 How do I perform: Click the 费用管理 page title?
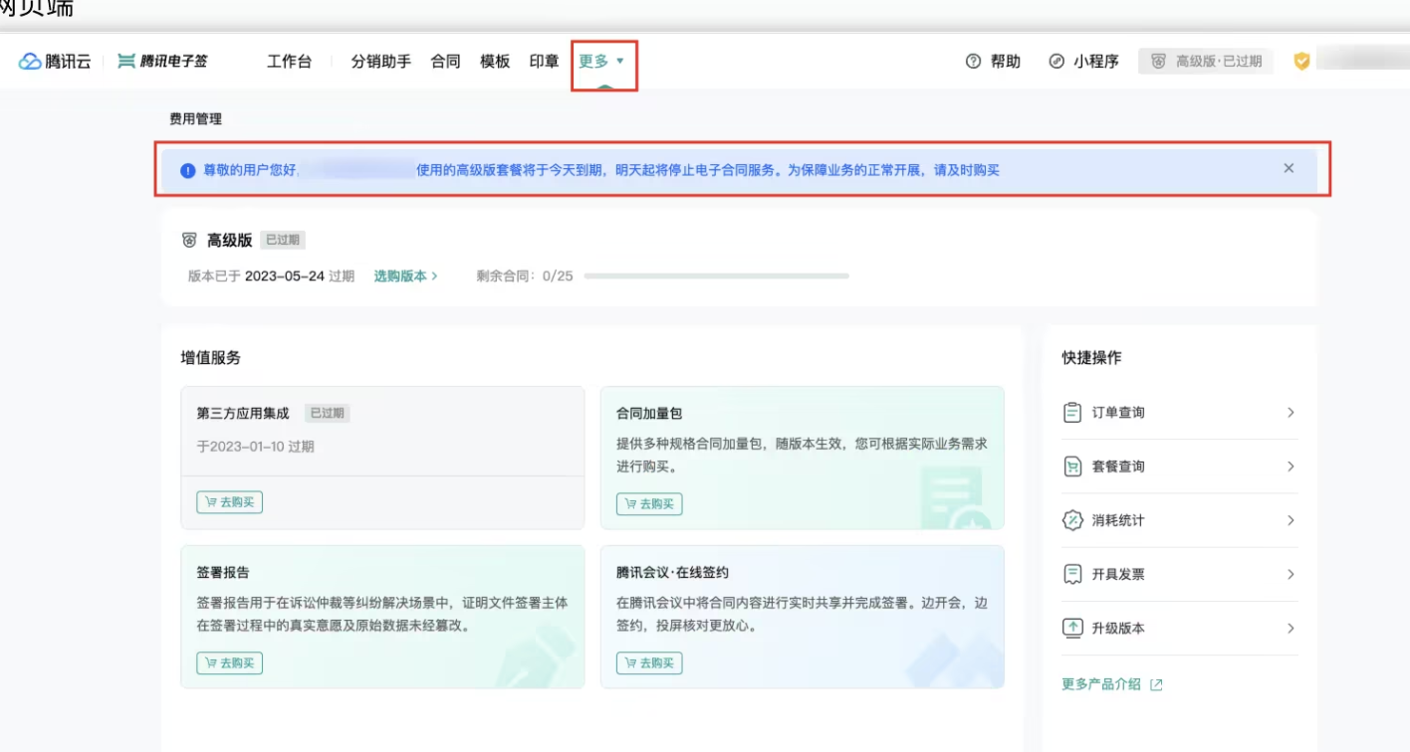click(195, 118)
